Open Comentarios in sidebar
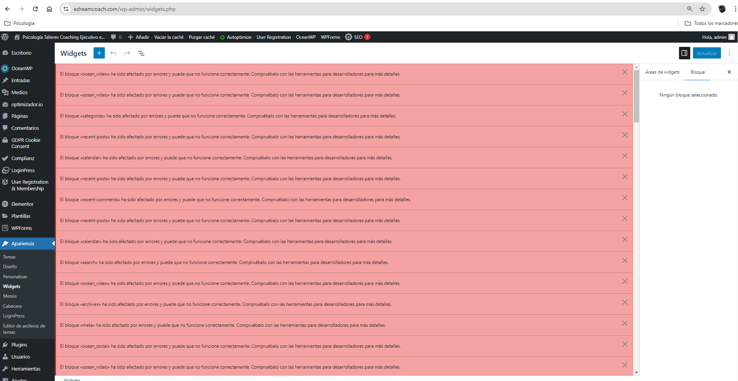The image size is (738, 381). [25, 128]
